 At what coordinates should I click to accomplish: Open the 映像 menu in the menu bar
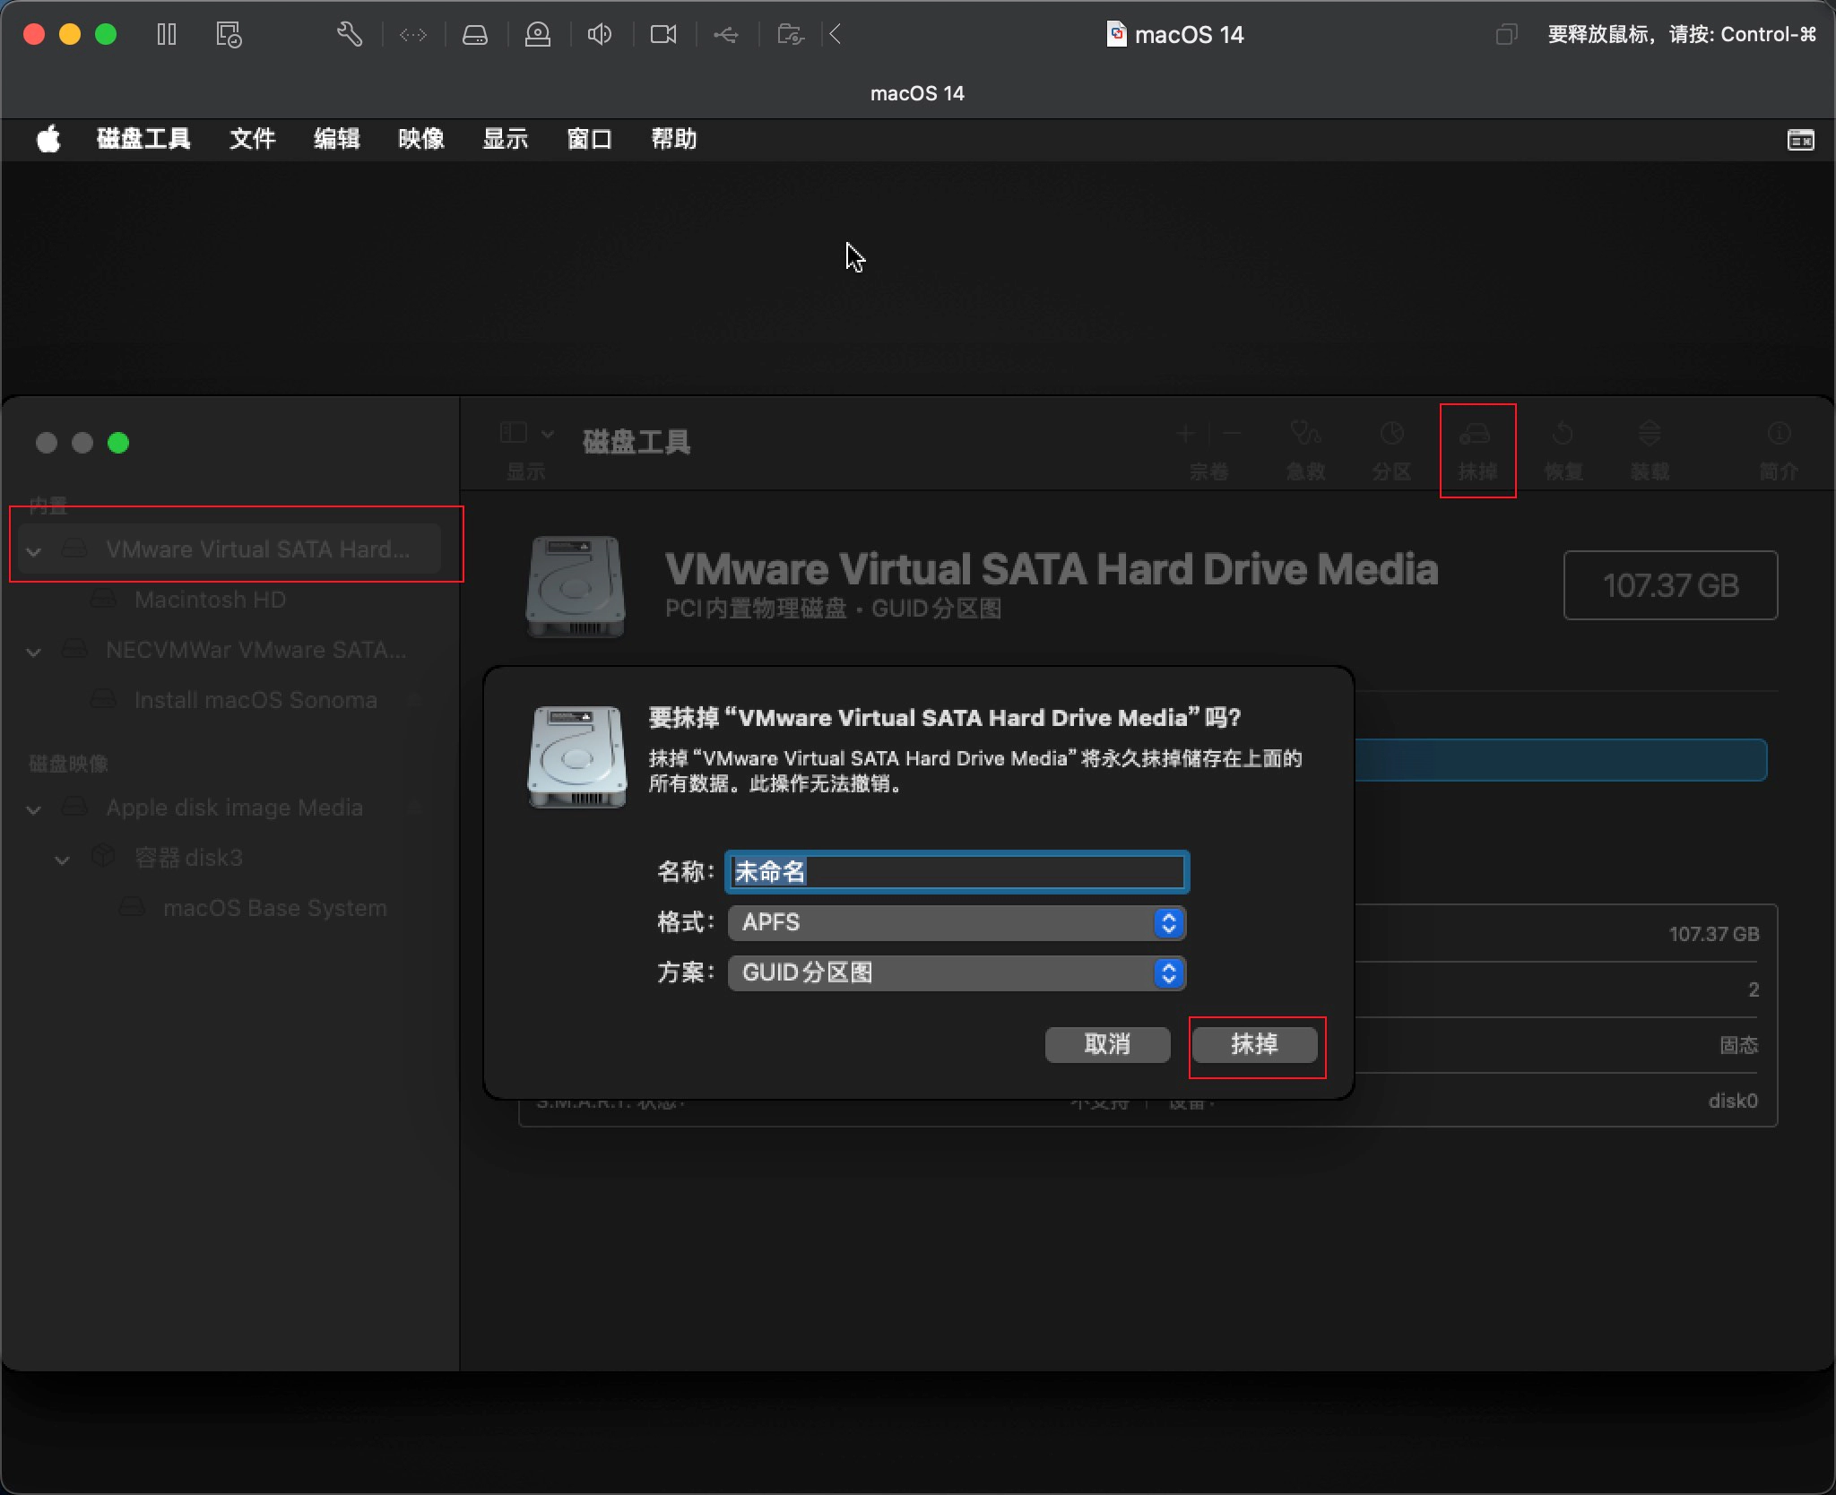[x=420, y=139]
